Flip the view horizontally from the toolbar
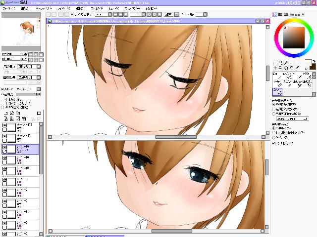The image size is (317, 237). tap(177, 14)
